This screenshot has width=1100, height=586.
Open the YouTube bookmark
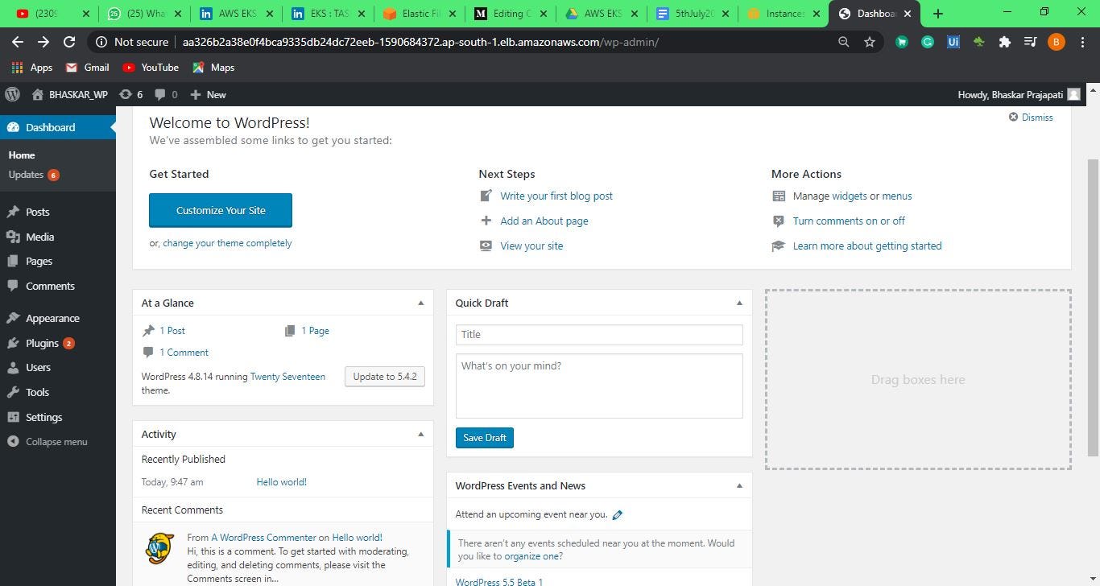click(x=151, y=68)
